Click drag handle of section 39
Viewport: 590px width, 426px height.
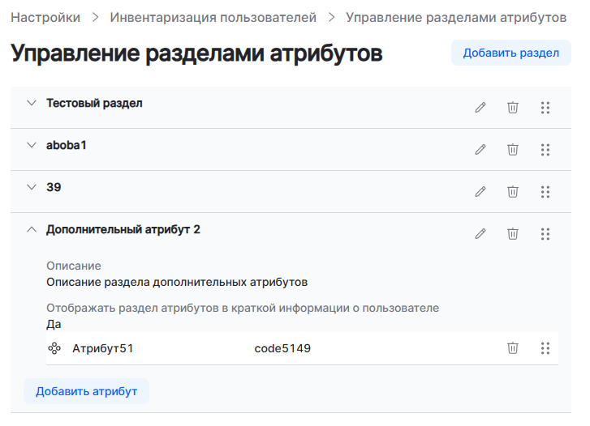tap(545, 191)
